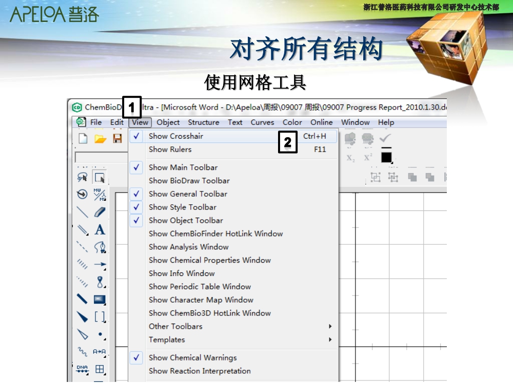Pick the A→A atom mapping tool
The height and width of the screenshot is (384, 513).
99,352
